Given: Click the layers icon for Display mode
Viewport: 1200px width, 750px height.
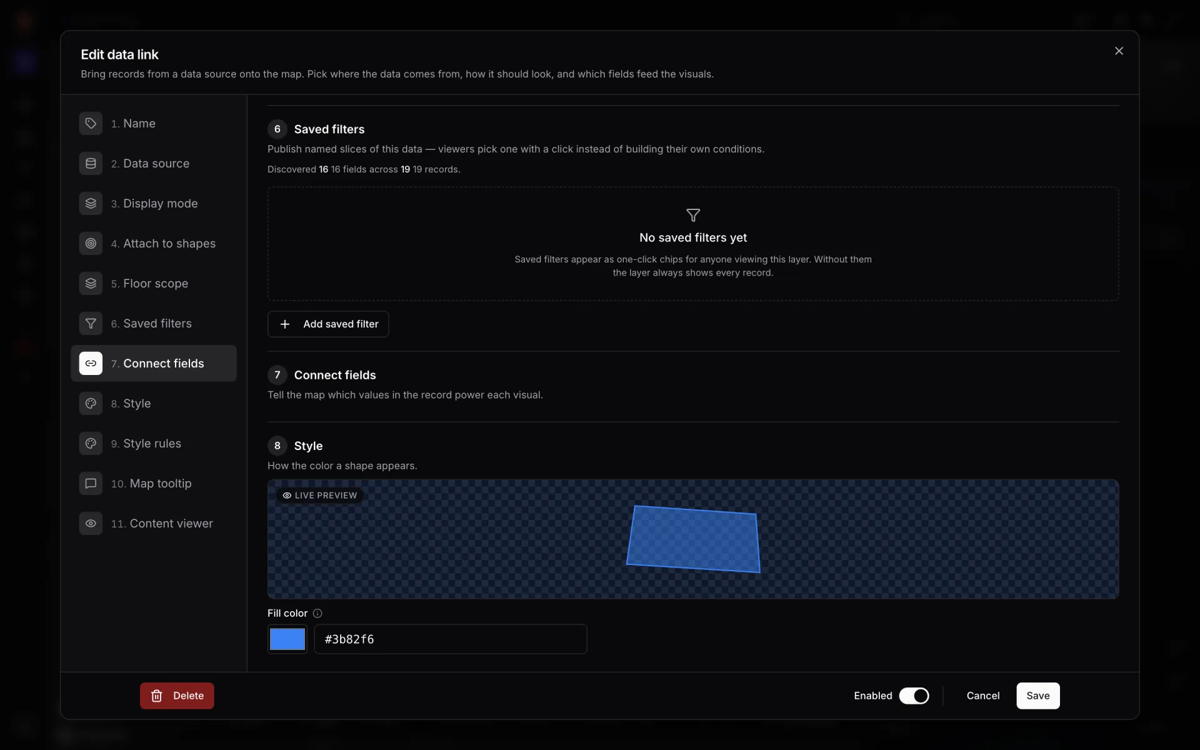Looking at the screenshot, I should [91, 203].
